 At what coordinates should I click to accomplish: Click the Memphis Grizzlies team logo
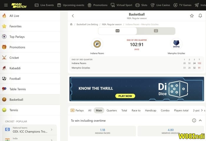click(176, 44)
